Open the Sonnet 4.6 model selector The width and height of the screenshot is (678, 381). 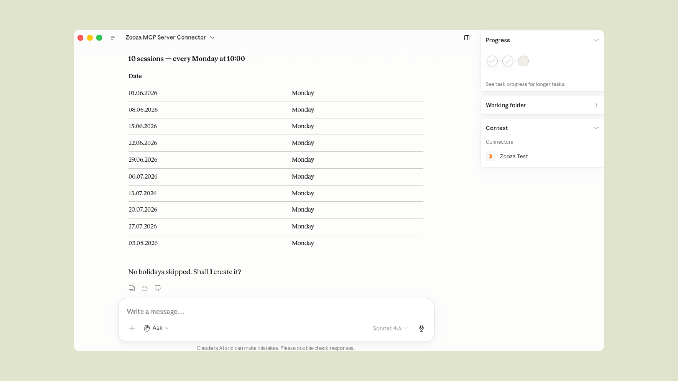tap(390, 328)
